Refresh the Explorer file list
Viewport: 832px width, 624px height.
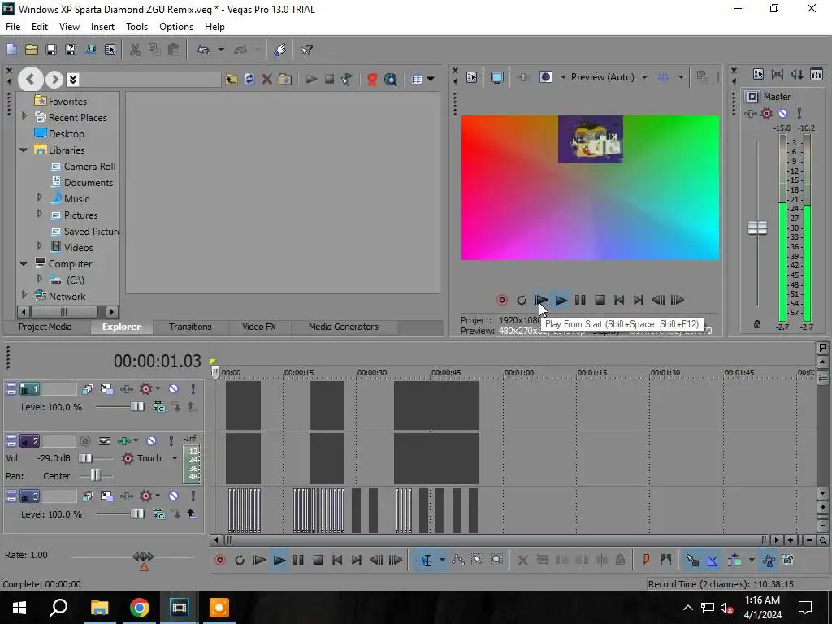pos(249,79)
